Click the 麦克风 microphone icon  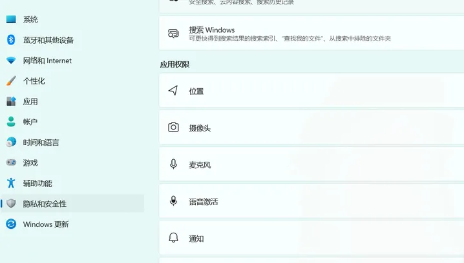(173, 164)
